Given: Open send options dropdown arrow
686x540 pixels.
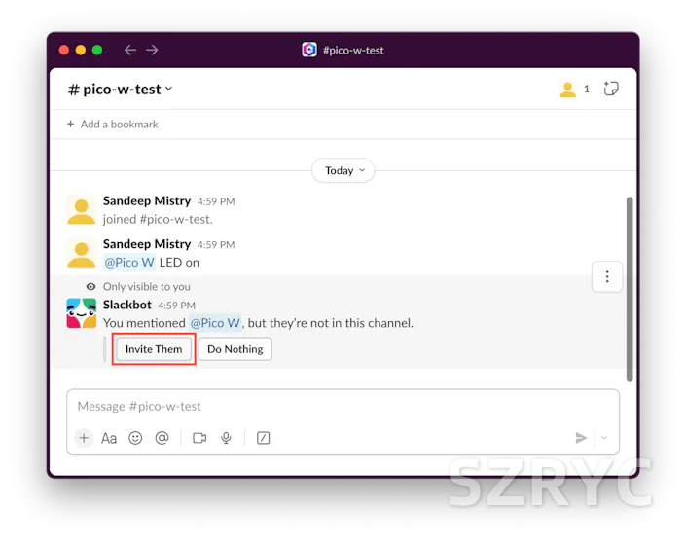Looking at the screenshot, I should point(604,438).
